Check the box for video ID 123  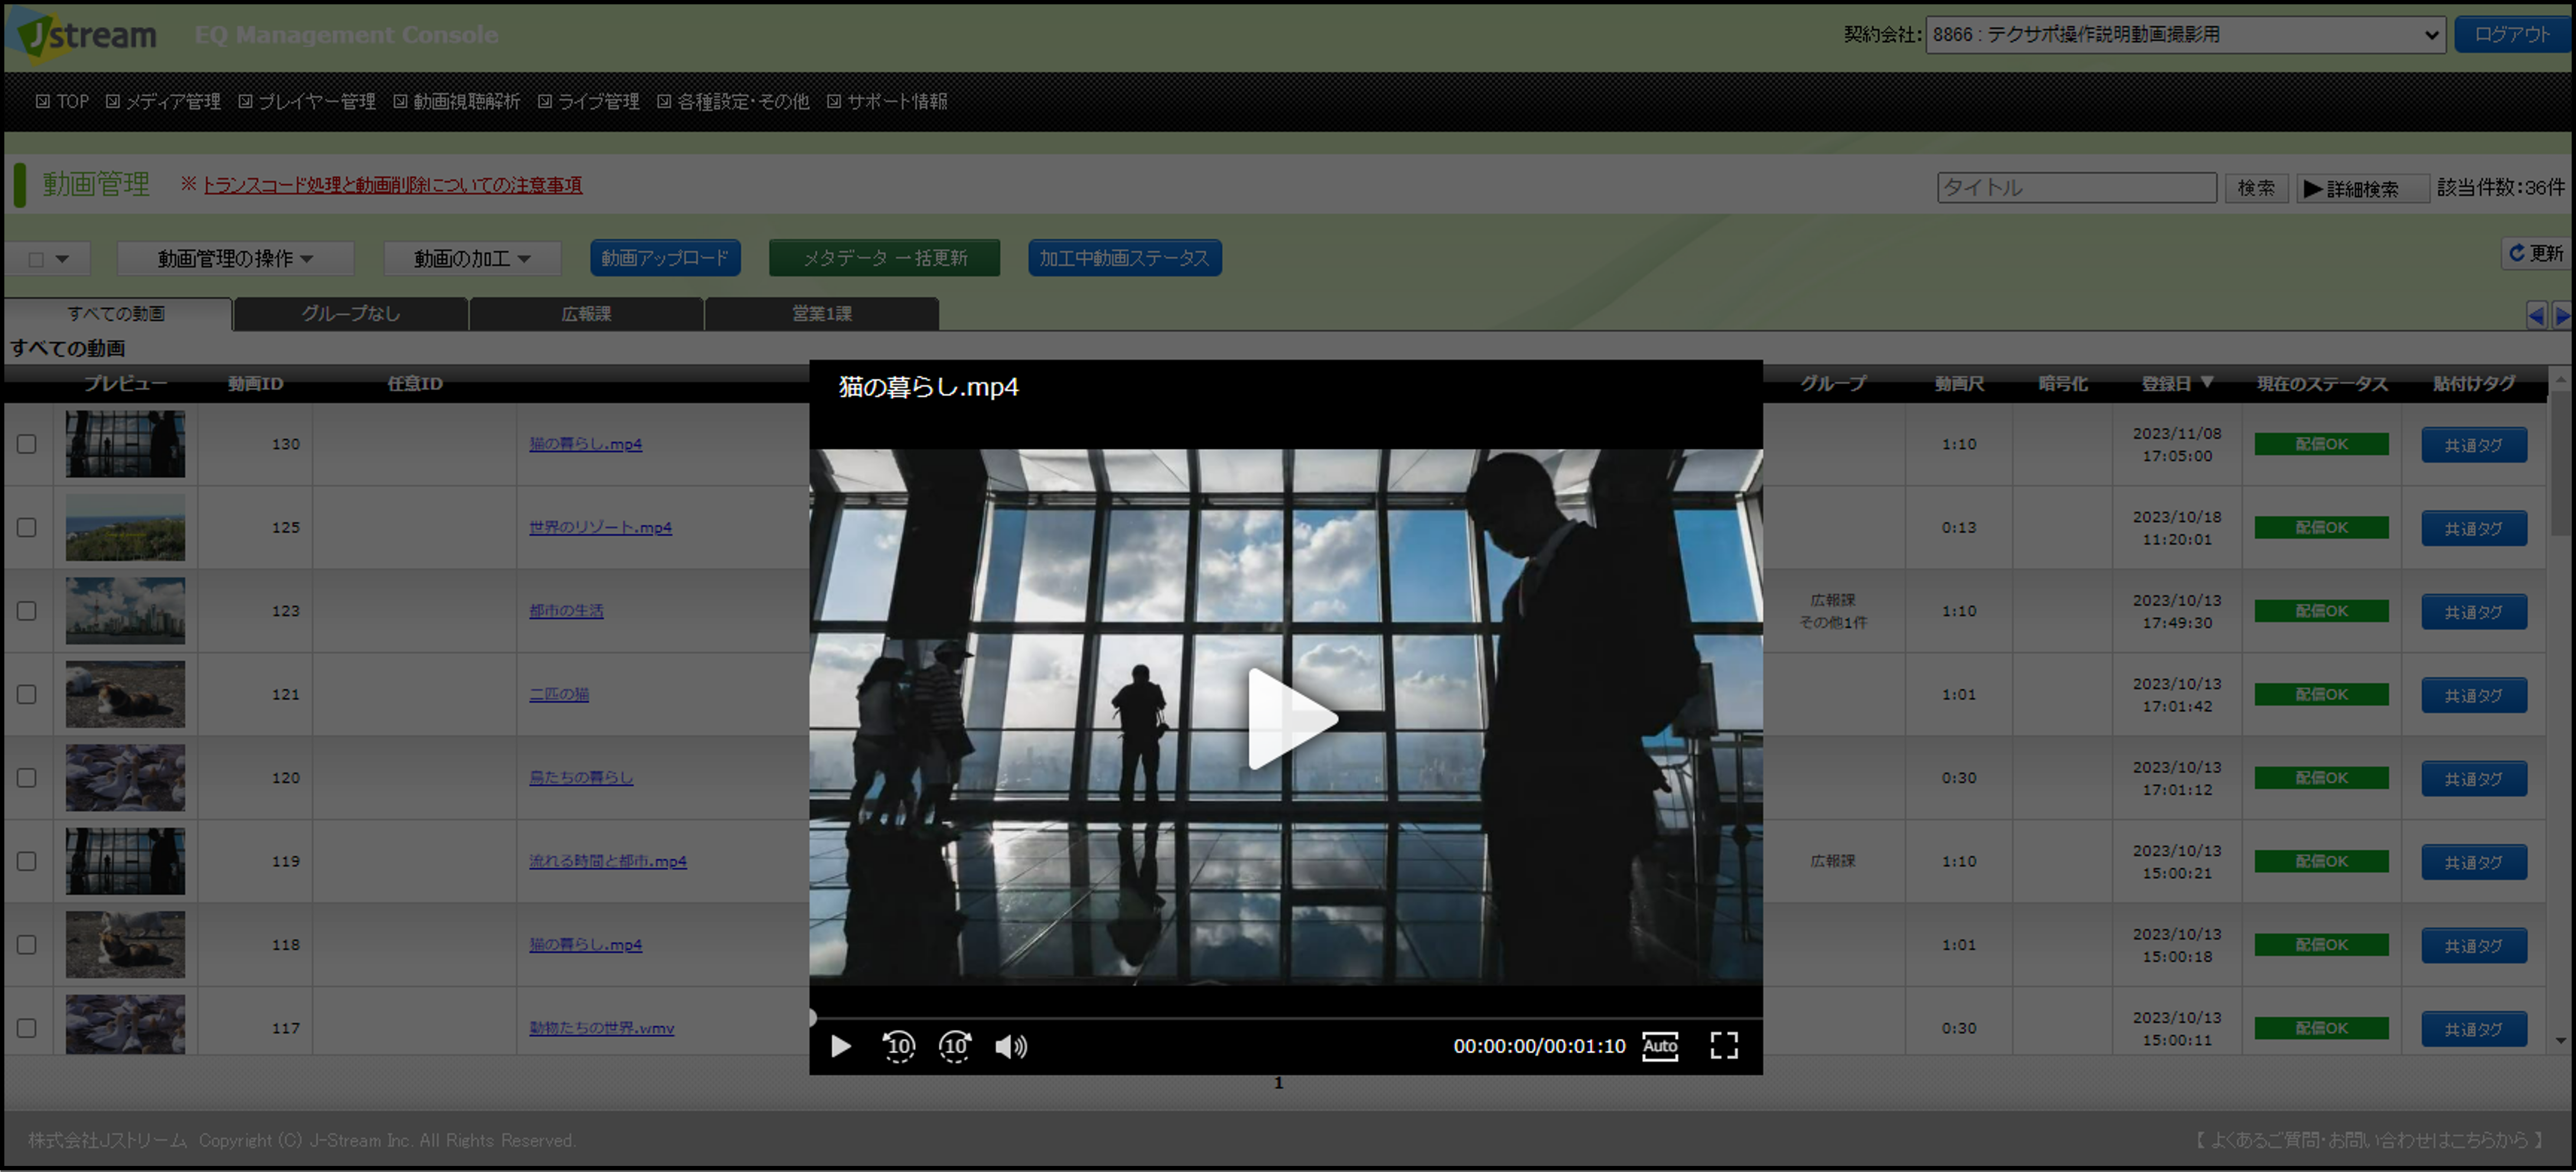click(x=27, y=611)
